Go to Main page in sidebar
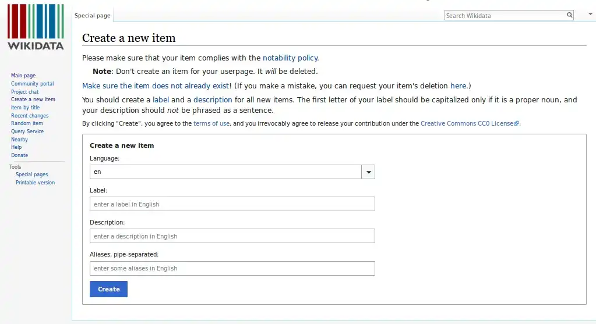Screen dimensions: 596x324 (23, 76)
